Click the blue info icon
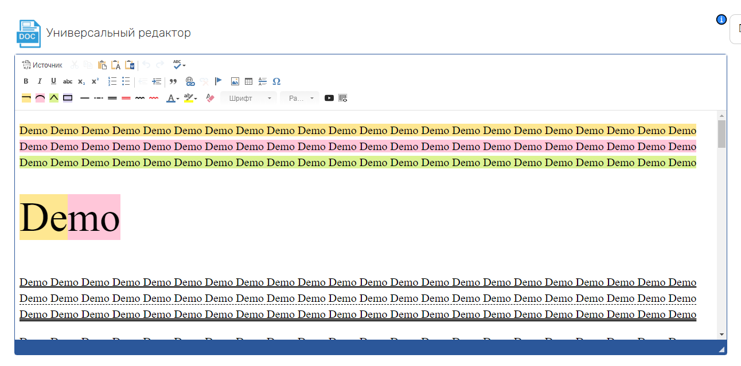 721,19
